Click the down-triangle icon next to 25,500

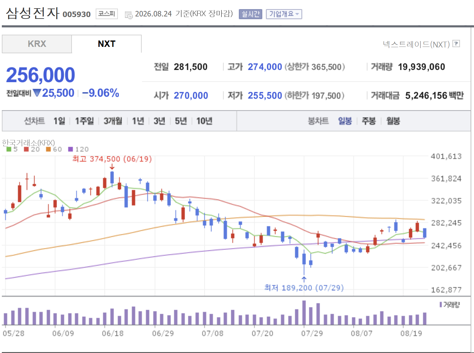[37, 93]
